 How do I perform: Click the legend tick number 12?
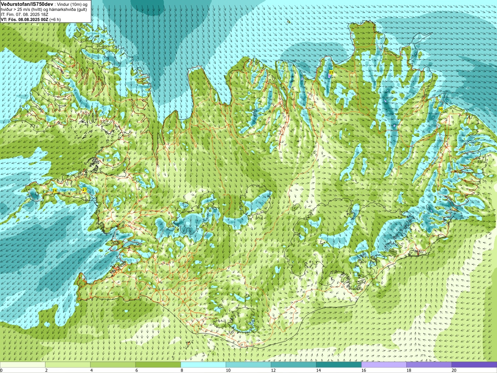pyautogui.click(x=273, y=370)
